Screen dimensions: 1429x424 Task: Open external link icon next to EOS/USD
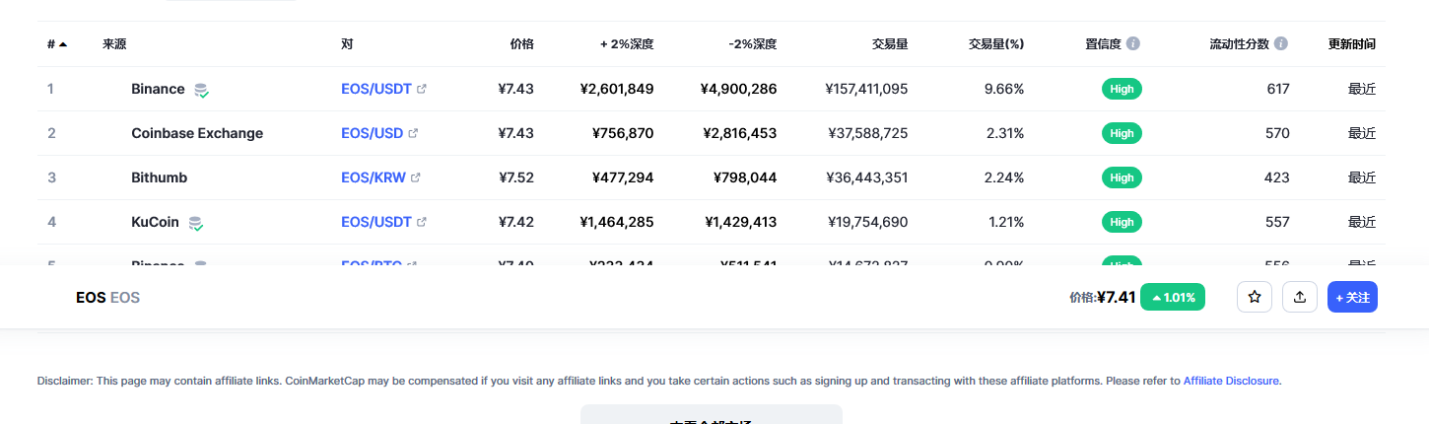pos(413,133)
